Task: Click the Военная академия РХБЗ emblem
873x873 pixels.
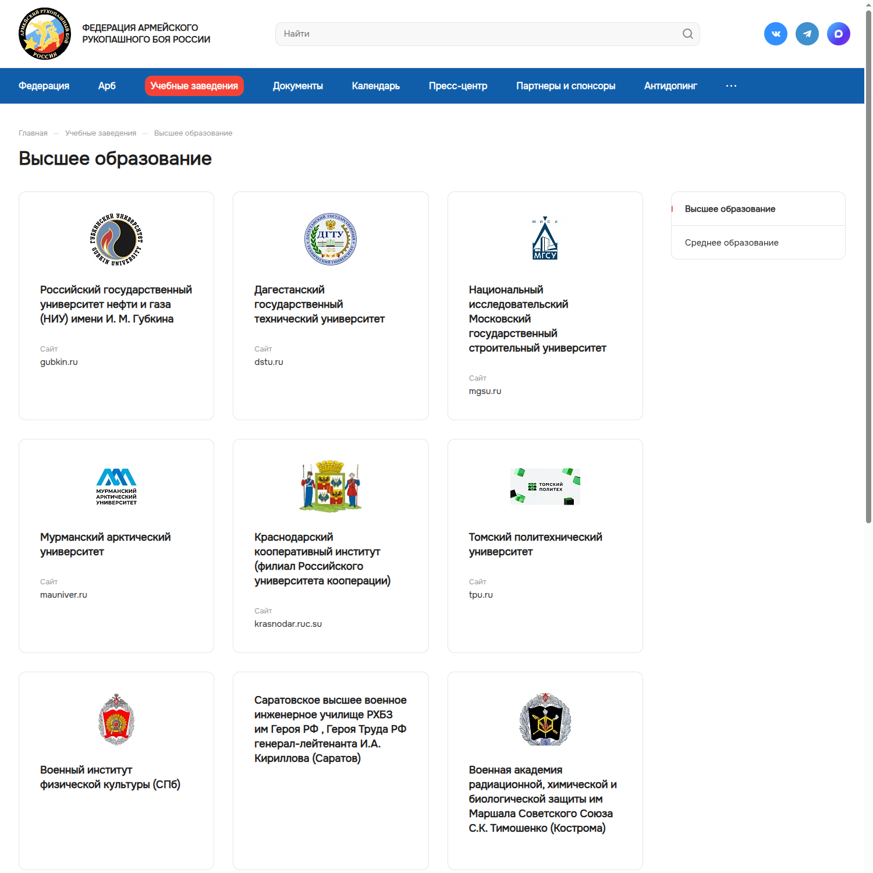Action: click(545, 719)
